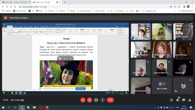Click the УКР language indicator
This screenshot has width=195, height=110.
tap(177, 107)
